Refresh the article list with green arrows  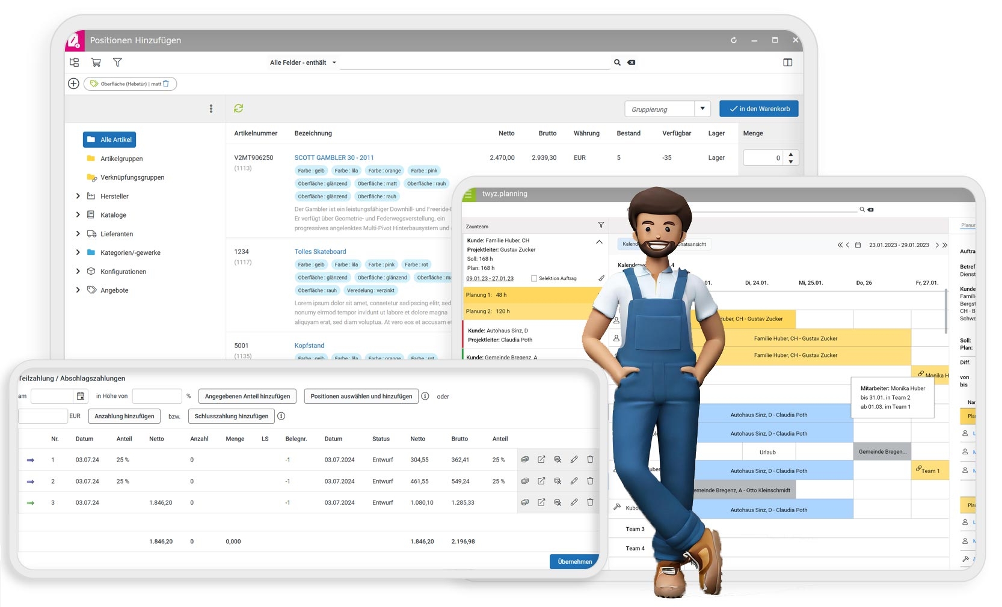[239, 108]
